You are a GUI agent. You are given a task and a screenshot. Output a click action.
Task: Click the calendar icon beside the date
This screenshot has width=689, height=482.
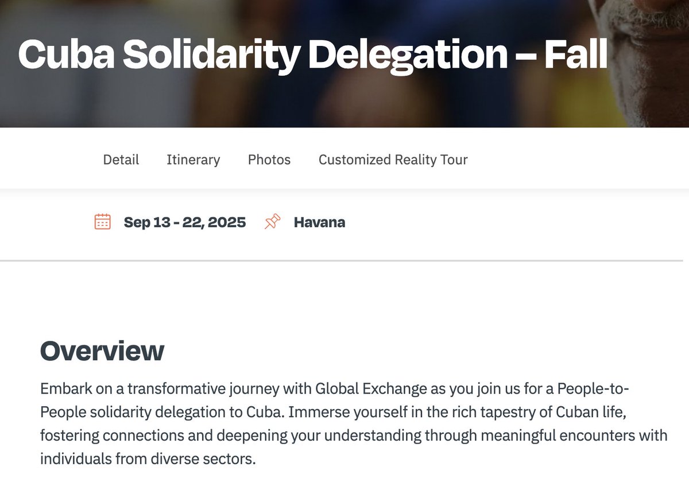tap(102, 222)
